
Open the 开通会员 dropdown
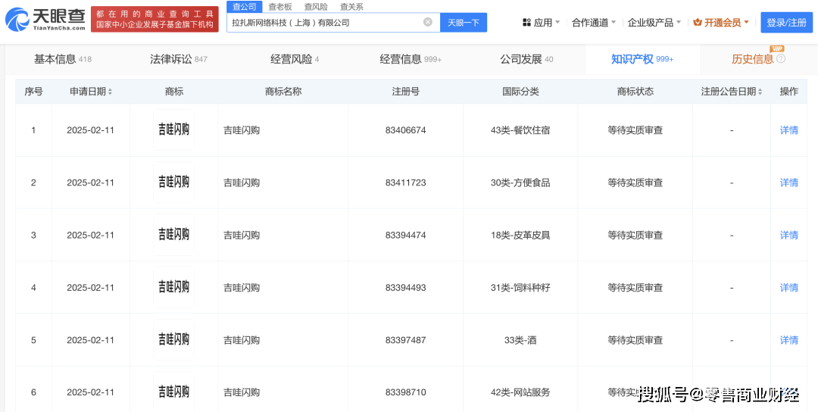[746, 23]
